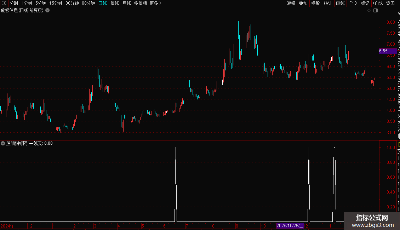Screen dimensions: 400x230
Task: Select the 60分钟 period tab
Action: 88,3
